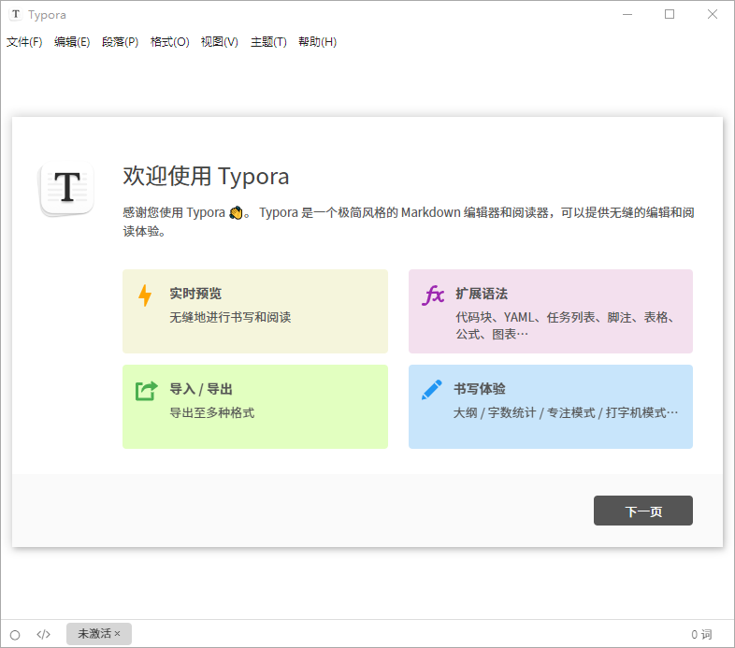The height and width of the screenshot is (648, 735).
Task: Click the 欢迎使用 Typora heading
Action: 206,177
